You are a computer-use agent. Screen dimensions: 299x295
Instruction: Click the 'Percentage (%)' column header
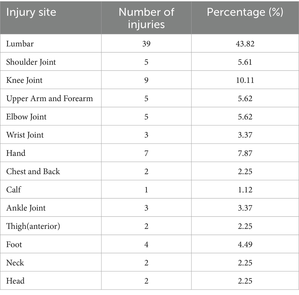click(x=245, y=13)
